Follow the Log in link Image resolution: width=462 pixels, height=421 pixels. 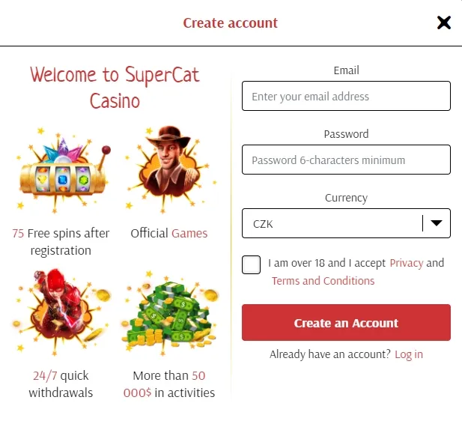(409, 354)
